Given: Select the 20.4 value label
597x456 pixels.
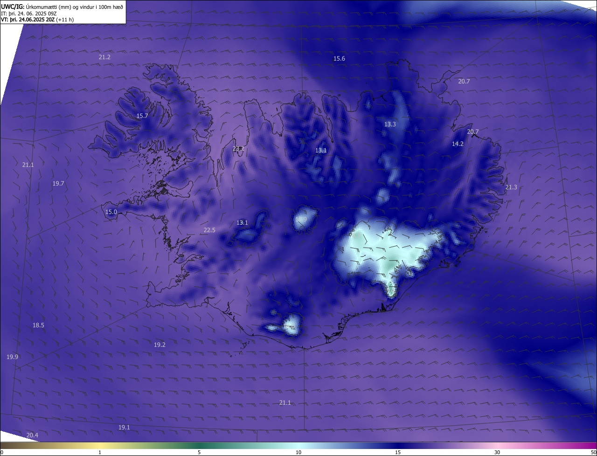Looking at the screenshot, I should click(x=32, y=435).
